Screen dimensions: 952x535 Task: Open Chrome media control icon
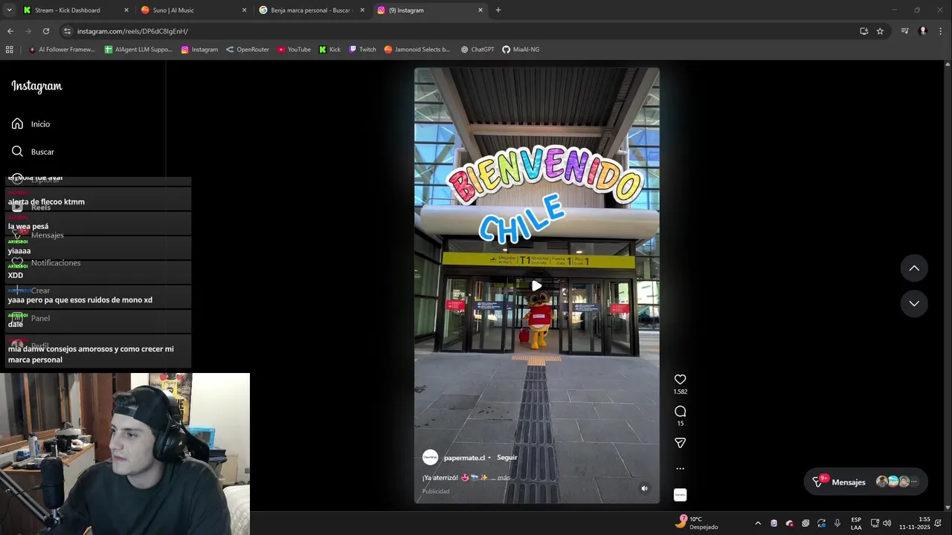pos(904,31)
